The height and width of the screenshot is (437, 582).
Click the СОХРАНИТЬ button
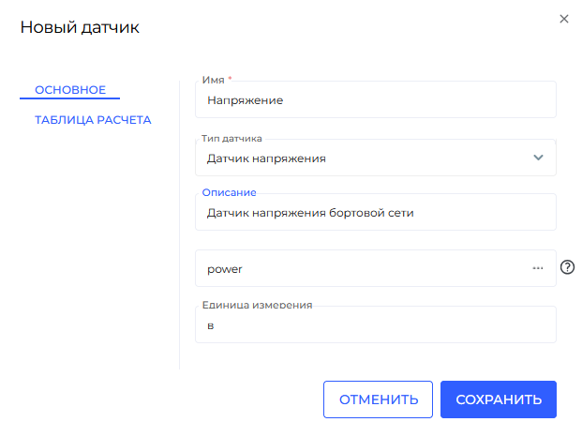(498, 399)
